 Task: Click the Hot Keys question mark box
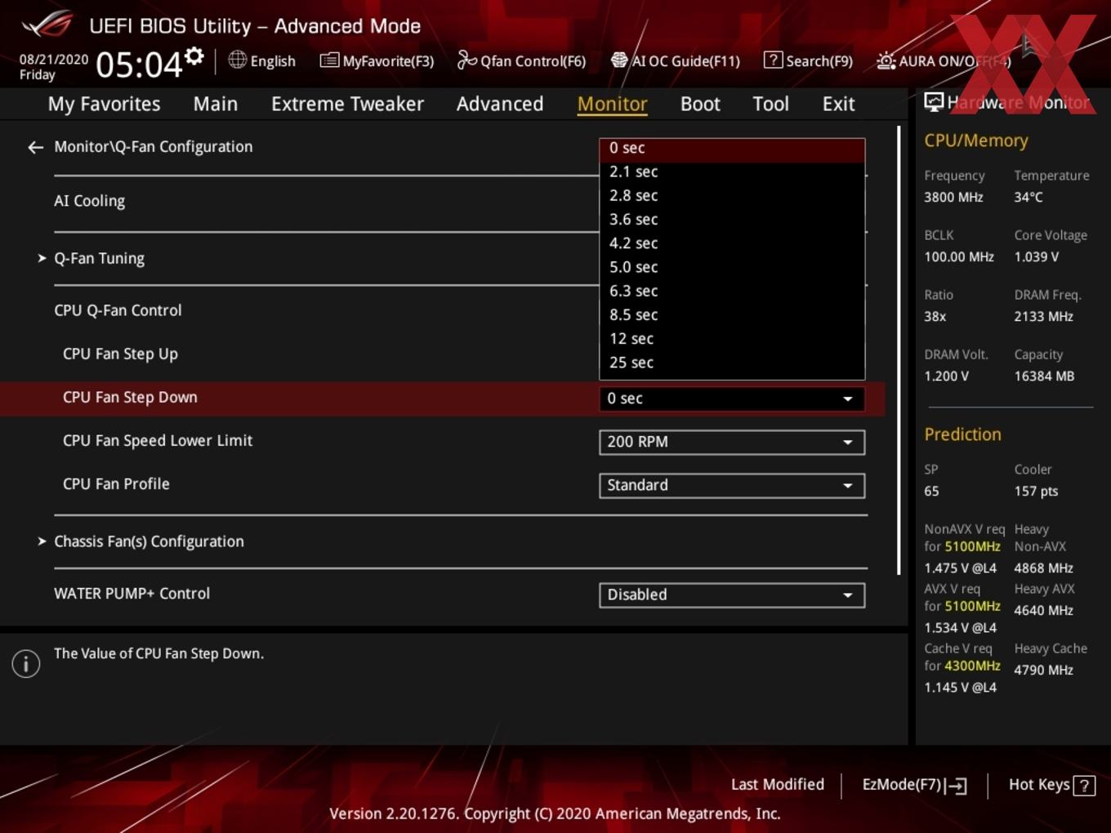click(1084, 786)
